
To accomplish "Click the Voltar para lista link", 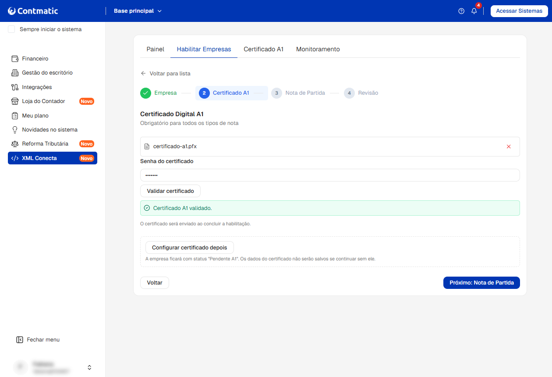I will tap(170, 74).
